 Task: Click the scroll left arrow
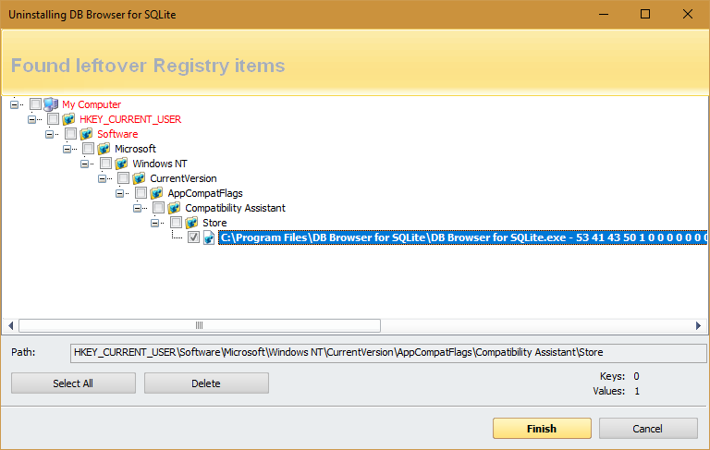11,325
